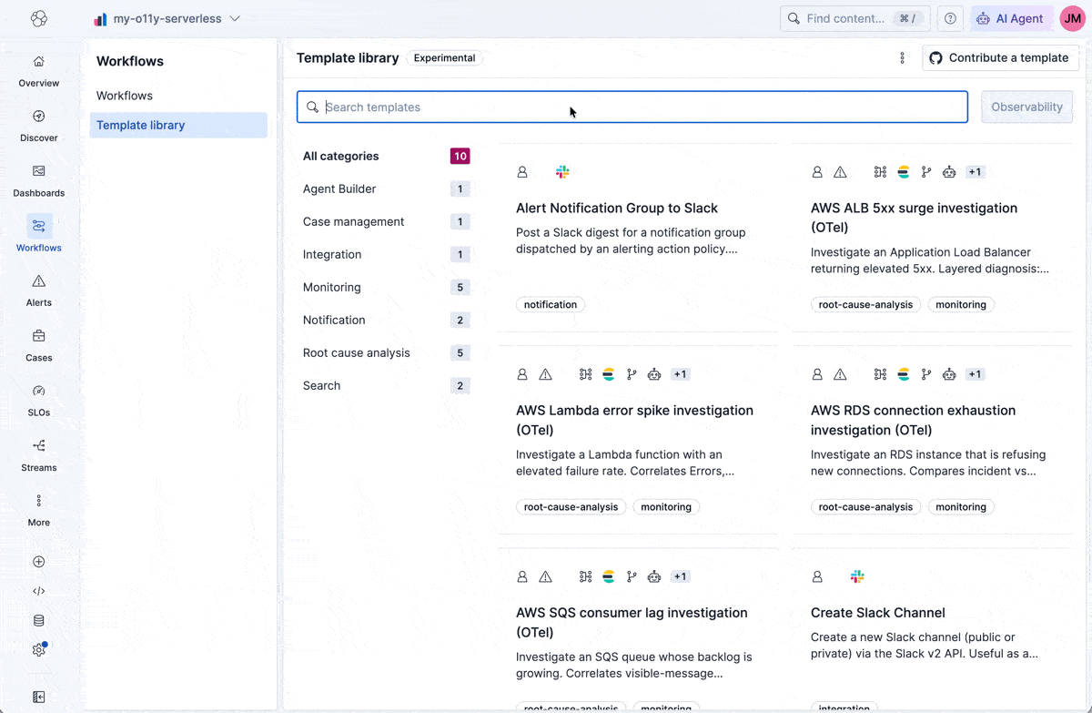Go to Overview in the sidebar
Image resolution: width=1092 pixels, height=713 pixels.
[39, 71]
